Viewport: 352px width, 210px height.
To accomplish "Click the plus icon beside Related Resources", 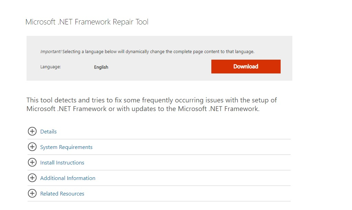I will click(x=32, y=193).
